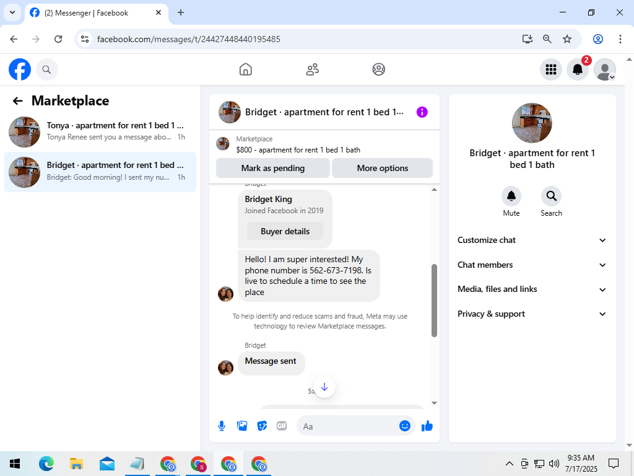This screenshot has width=634, height=476.
Task: Click the listing photo in right panel
Action: point(532,123)
